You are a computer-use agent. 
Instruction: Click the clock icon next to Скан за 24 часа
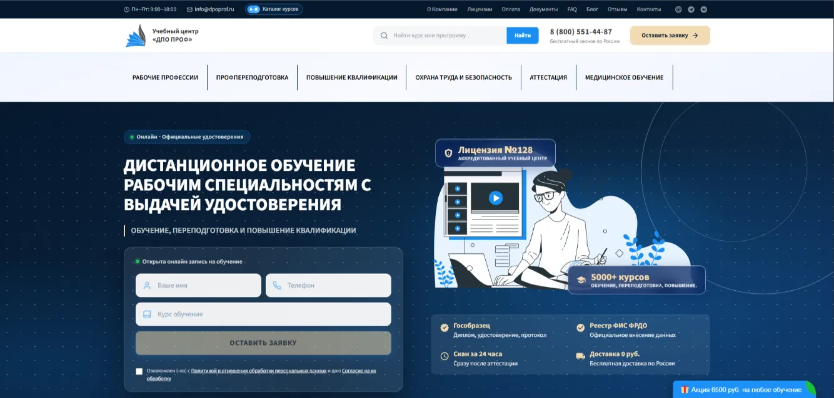click(x=445, y=356)
